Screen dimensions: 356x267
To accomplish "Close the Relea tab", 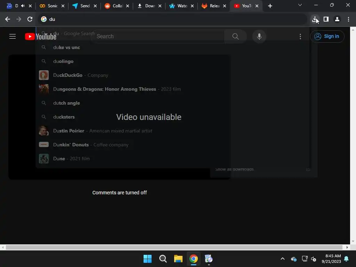I will pyautogui.click(x=225, y=6).
